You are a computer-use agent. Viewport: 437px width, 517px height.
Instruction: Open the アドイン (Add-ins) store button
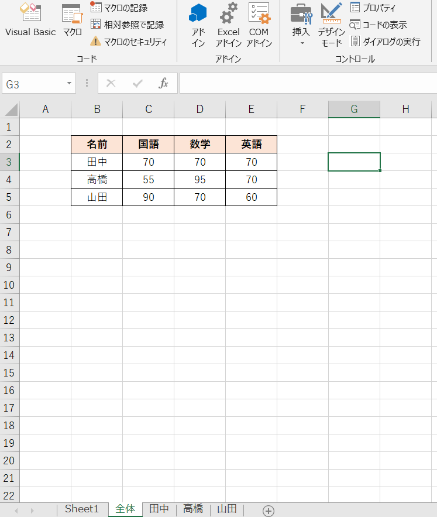pos(198,25)
